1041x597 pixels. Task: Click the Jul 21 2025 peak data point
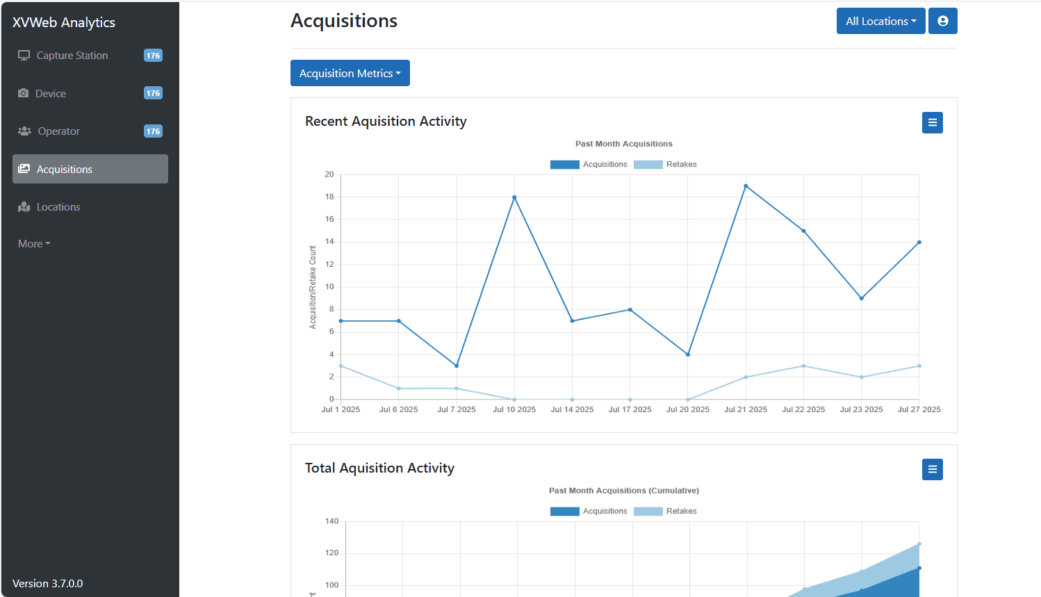[746, 186]
